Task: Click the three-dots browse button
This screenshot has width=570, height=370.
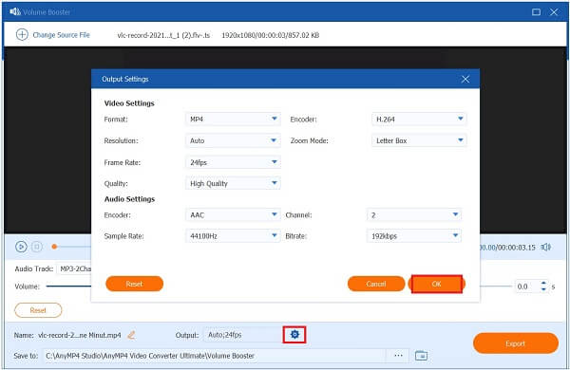Action: tap(398, 356)
